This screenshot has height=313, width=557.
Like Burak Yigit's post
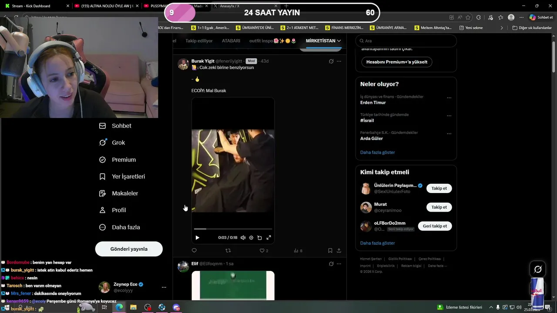[264, 250]
